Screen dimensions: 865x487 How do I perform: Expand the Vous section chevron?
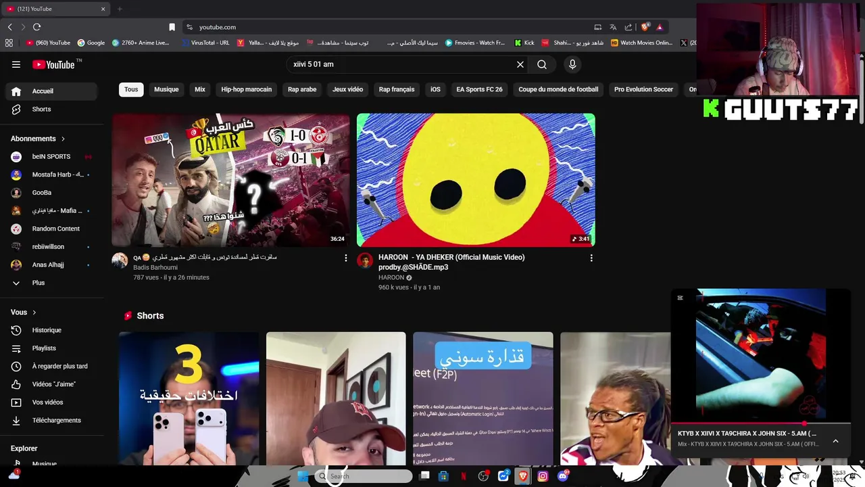pyautogui.click(x=34, y=312)
